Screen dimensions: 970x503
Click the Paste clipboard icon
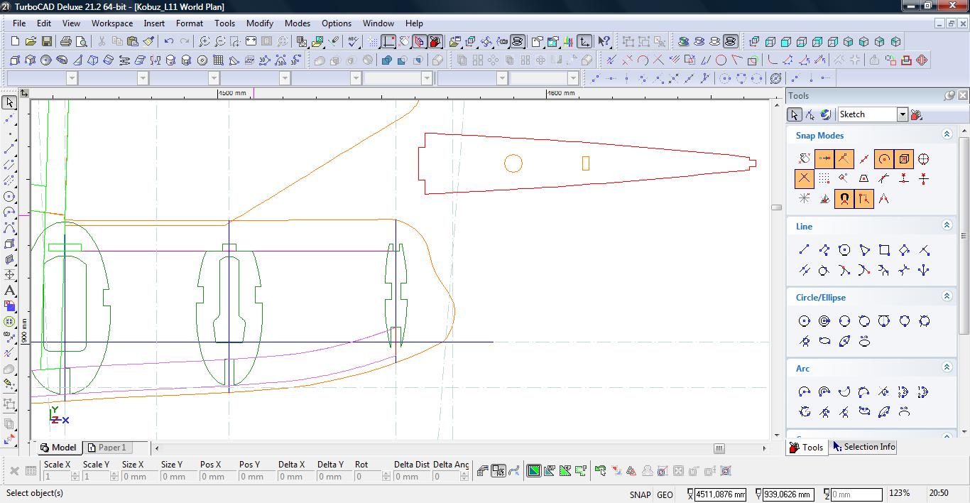click(133, 42)
